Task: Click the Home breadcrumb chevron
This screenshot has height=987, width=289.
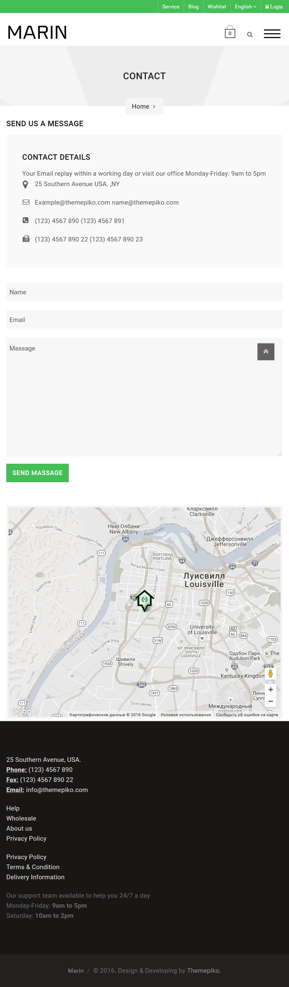Action: coord(154,106)
